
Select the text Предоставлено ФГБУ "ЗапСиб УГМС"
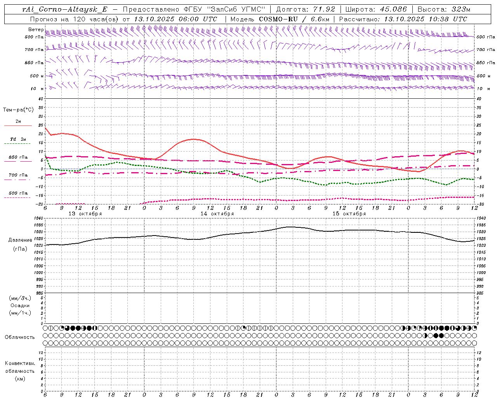coord(194,10)
